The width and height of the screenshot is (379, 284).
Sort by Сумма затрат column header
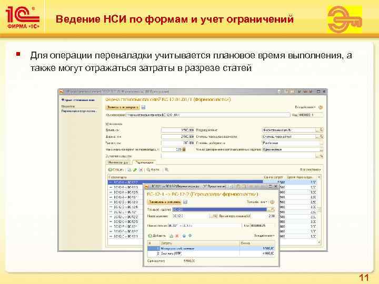[x=274, y=177]
